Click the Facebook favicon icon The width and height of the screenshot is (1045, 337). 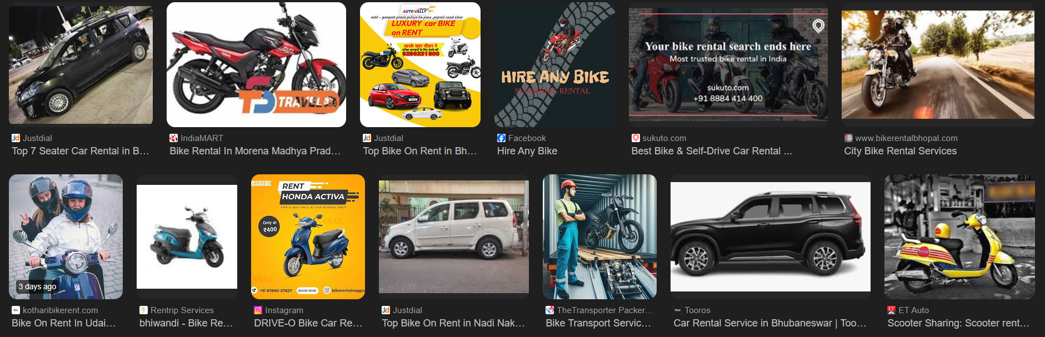[x=501, y=138]
